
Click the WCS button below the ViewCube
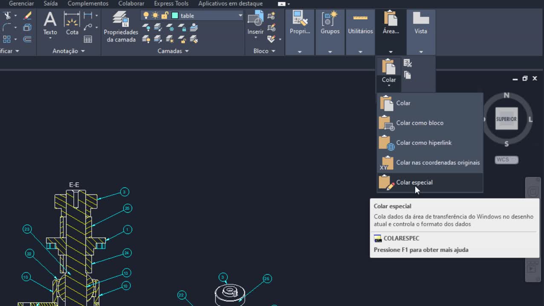506,159
